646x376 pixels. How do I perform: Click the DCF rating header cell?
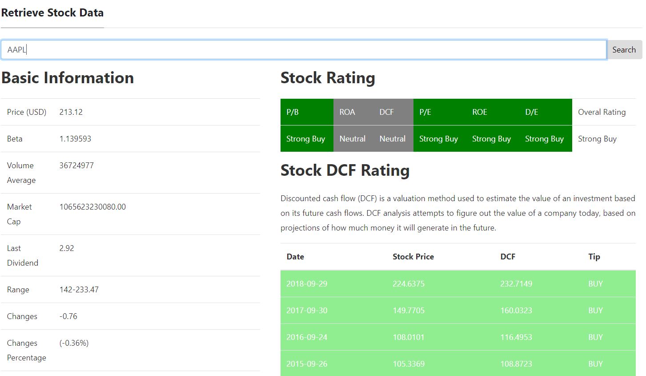coord(393,112)
